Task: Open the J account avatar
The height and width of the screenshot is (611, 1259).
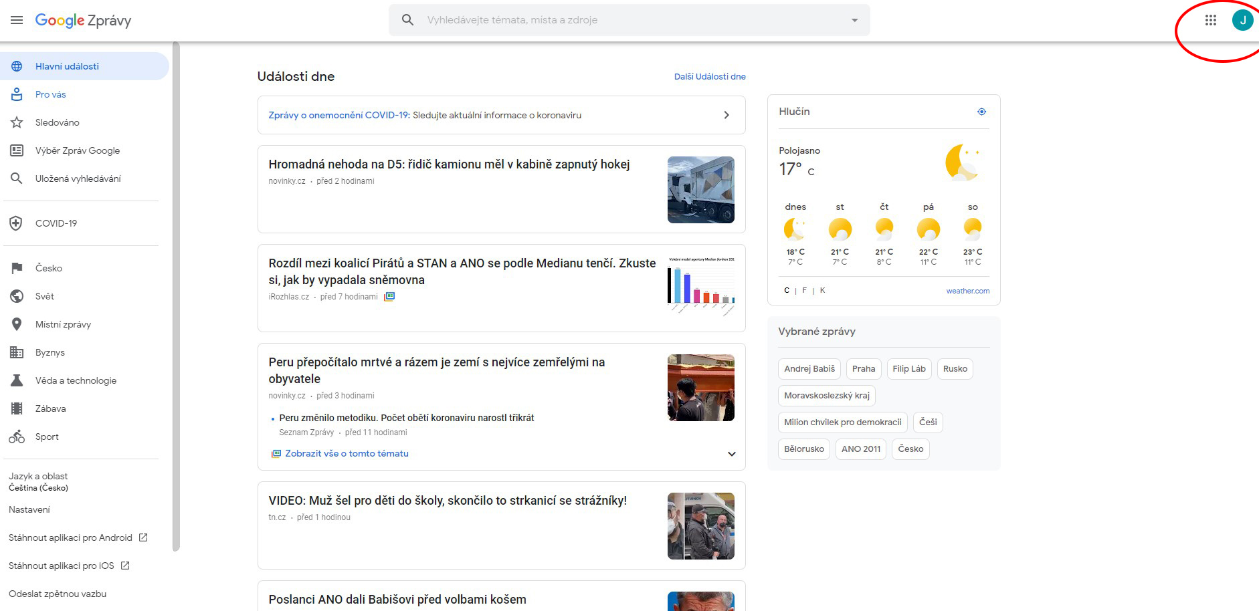Action: pos(1243,20)
